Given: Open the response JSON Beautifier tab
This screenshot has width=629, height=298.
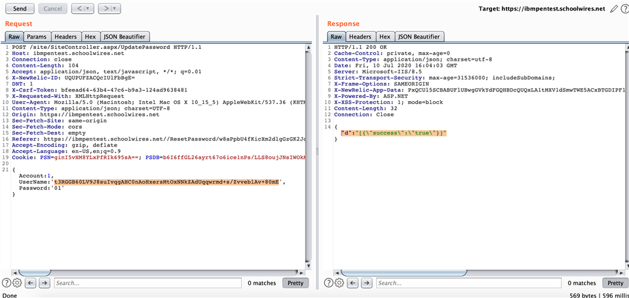Looking at the screenshot, I should (419, 37).
